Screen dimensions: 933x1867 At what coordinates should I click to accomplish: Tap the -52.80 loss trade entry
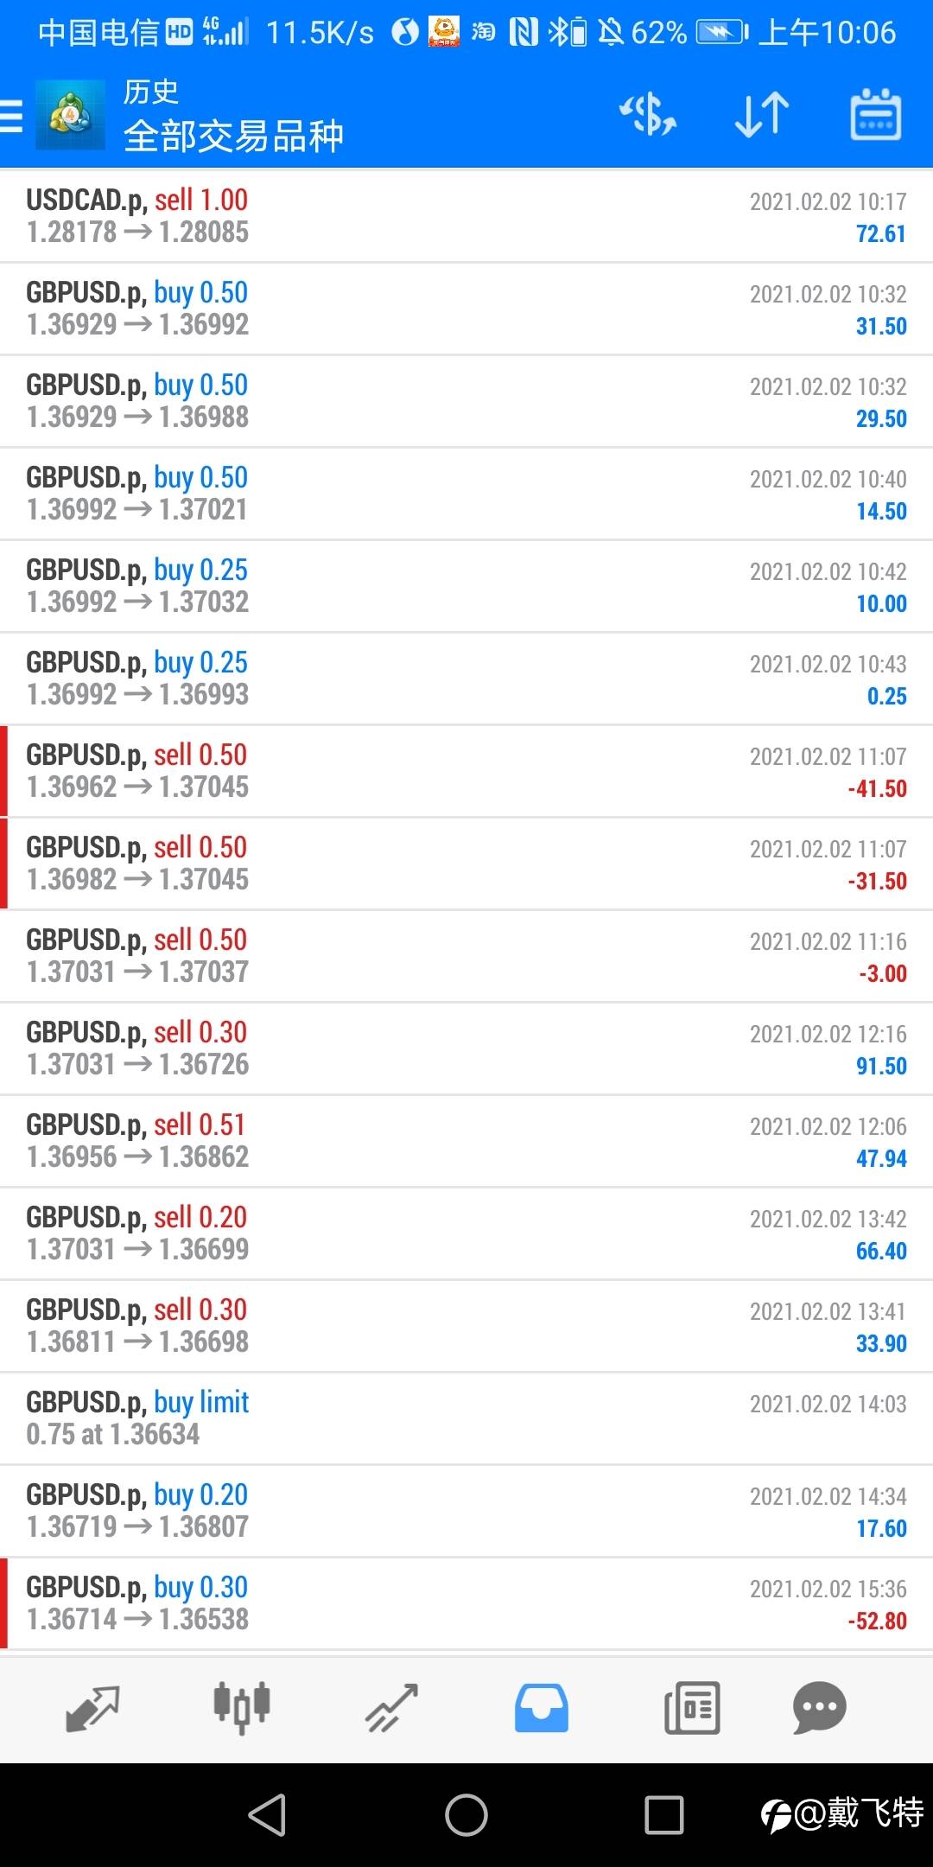click(466, 1603)
